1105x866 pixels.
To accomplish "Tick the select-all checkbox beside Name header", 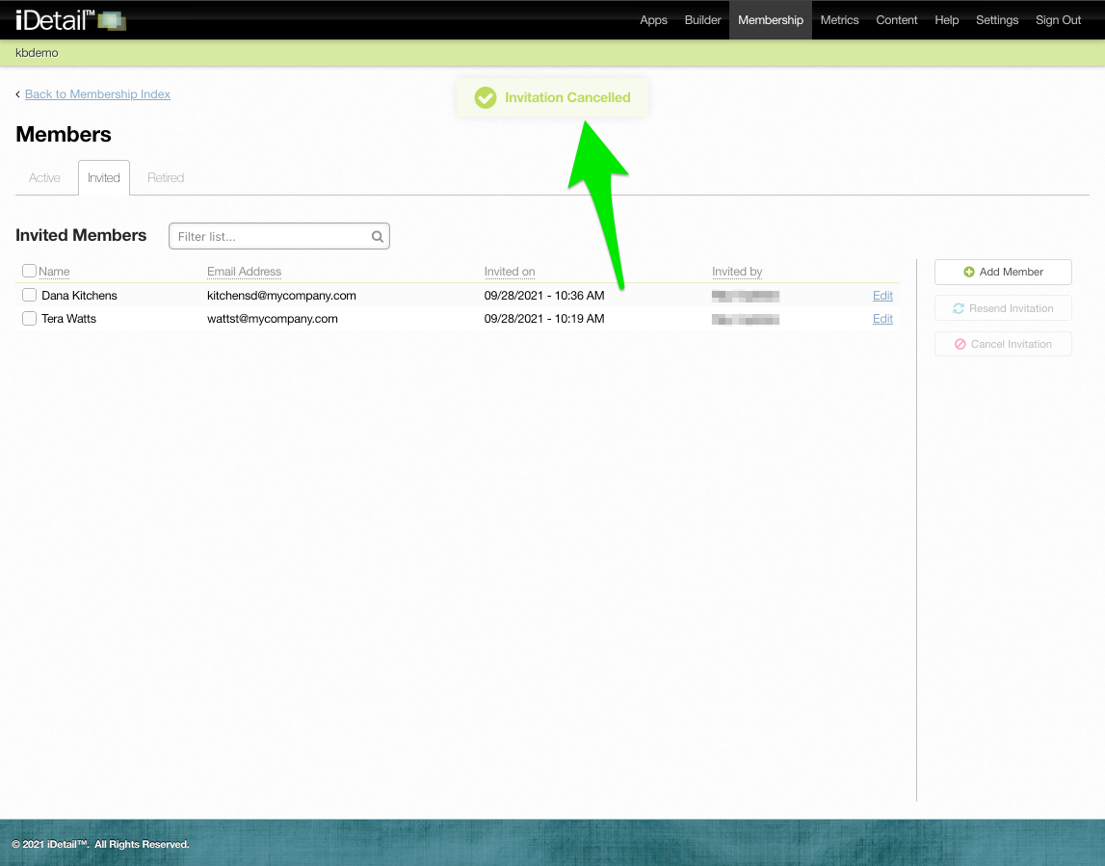I will point(29,271).
